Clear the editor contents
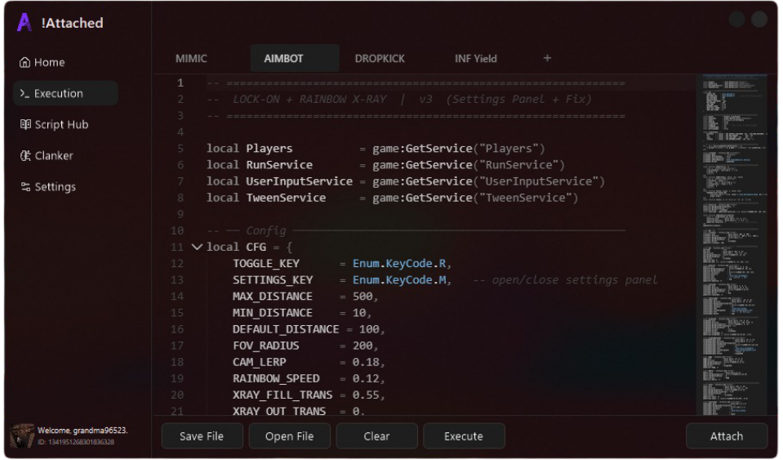Image resolution: width=783 pixels, height=460 pixels. (376, 436)
